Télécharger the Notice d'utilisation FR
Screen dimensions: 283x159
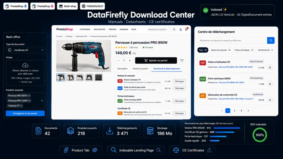179,81
